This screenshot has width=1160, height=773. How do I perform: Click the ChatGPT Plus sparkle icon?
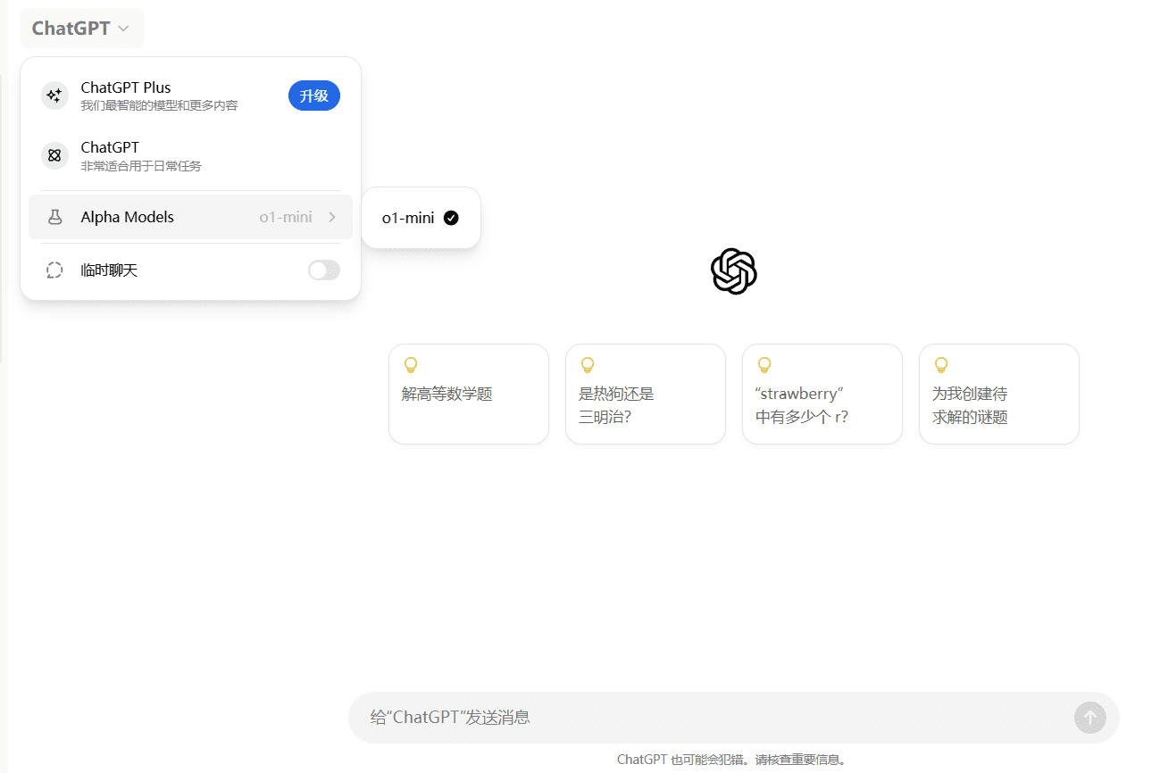54,96
